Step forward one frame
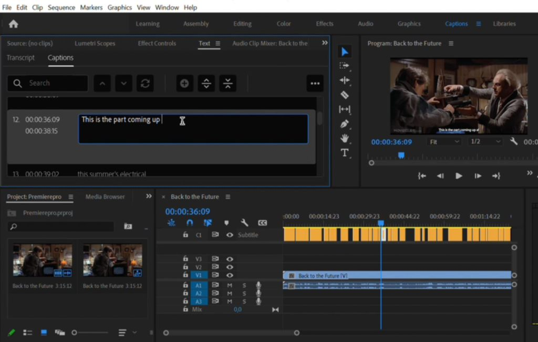This screenshot has width=538, height=342. click(x=478, y=176)
